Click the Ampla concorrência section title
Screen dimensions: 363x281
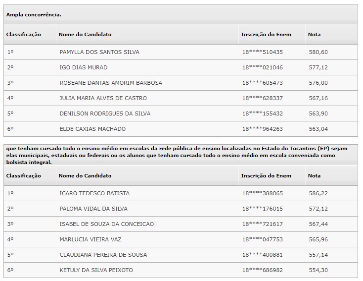(34, 14)
